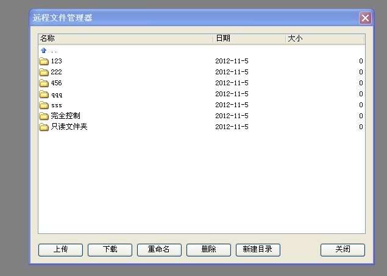Select the folder icon for 456
The width and height of the screenshot is (387, 276).
(x=44, y=83)
